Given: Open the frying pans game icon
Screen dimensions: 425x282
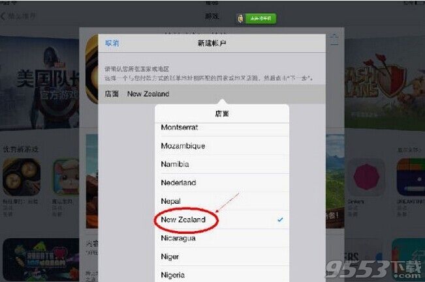Looking at the screenshot, I should click(x=22, y=177).
